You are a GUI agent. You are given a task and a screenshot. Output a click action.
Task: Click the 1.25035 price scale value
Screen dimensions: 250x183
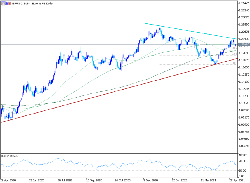tap(244, 17)
